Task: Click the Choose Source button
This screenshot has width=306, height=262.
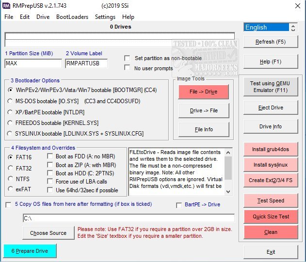Action: 48,233
